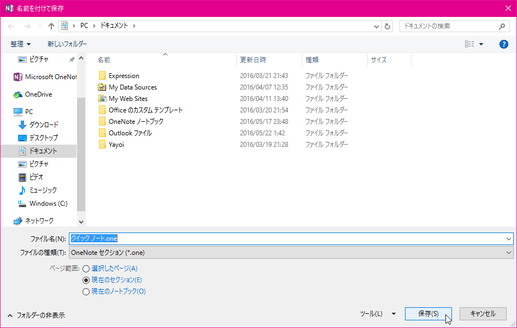Viewport: 517px width, 328px height.
Task: Click the search magnifier icon
Action: [x=502, y=26]
